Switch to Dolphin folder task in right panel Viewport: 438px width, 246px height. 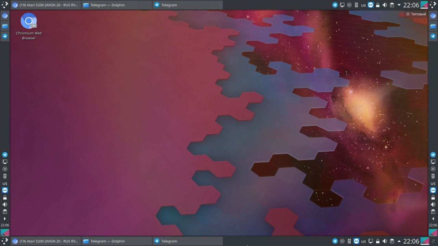[x=433, y=26]
